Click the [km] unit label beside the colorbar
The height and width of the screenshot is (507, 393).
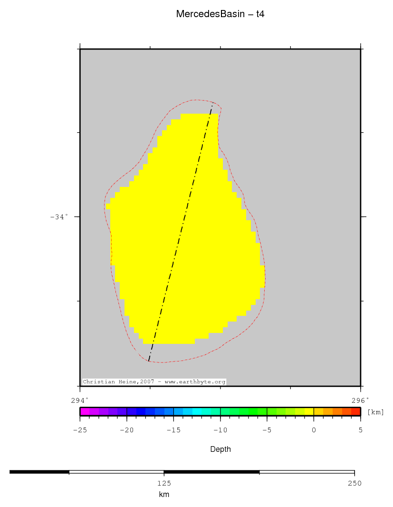coord(375,412)
